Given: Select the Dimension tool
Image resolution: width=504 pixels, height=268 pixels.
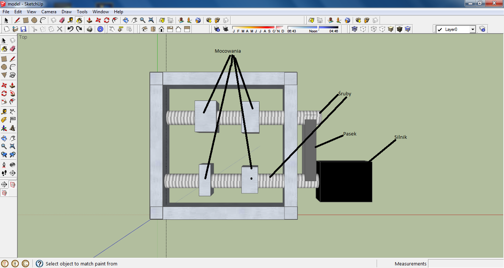Looking at the screenshot, I should 13,111.
